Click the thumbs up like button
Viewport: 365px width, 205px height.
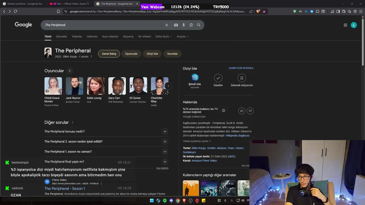point(242,111)
